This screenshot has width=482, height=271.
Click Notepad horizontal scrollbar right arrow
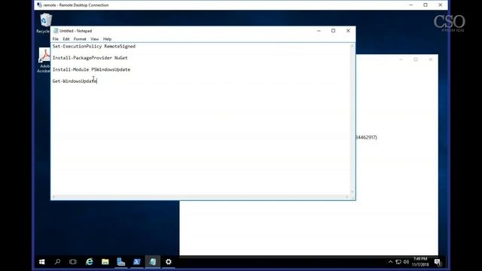347,197
